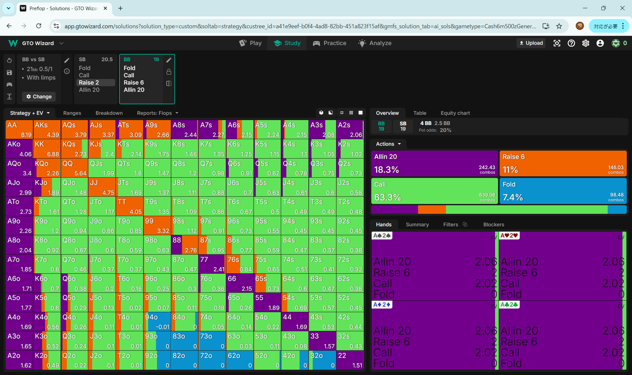Expand the Reports: Flops dropdown
The width and height of the screenshot is (632, 375).
(157, 113)
